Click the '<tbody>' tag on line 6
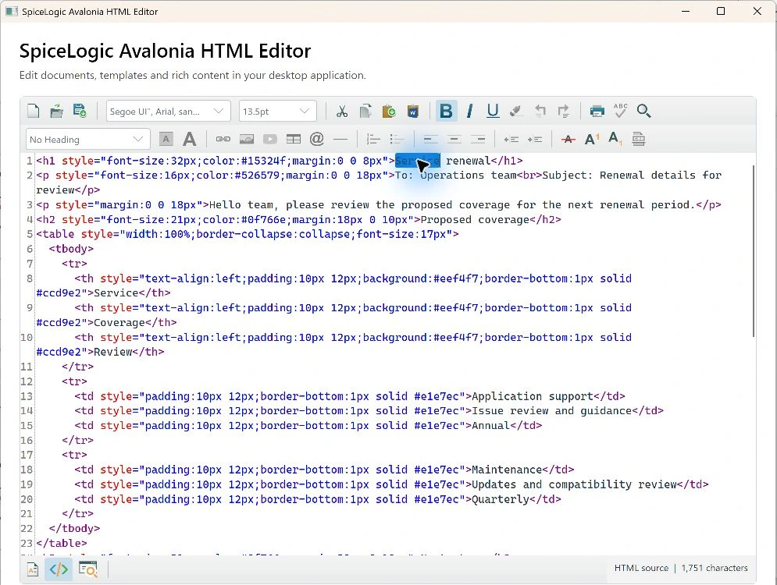Viewport: 777px width, 585px height. tap(71, 249)
